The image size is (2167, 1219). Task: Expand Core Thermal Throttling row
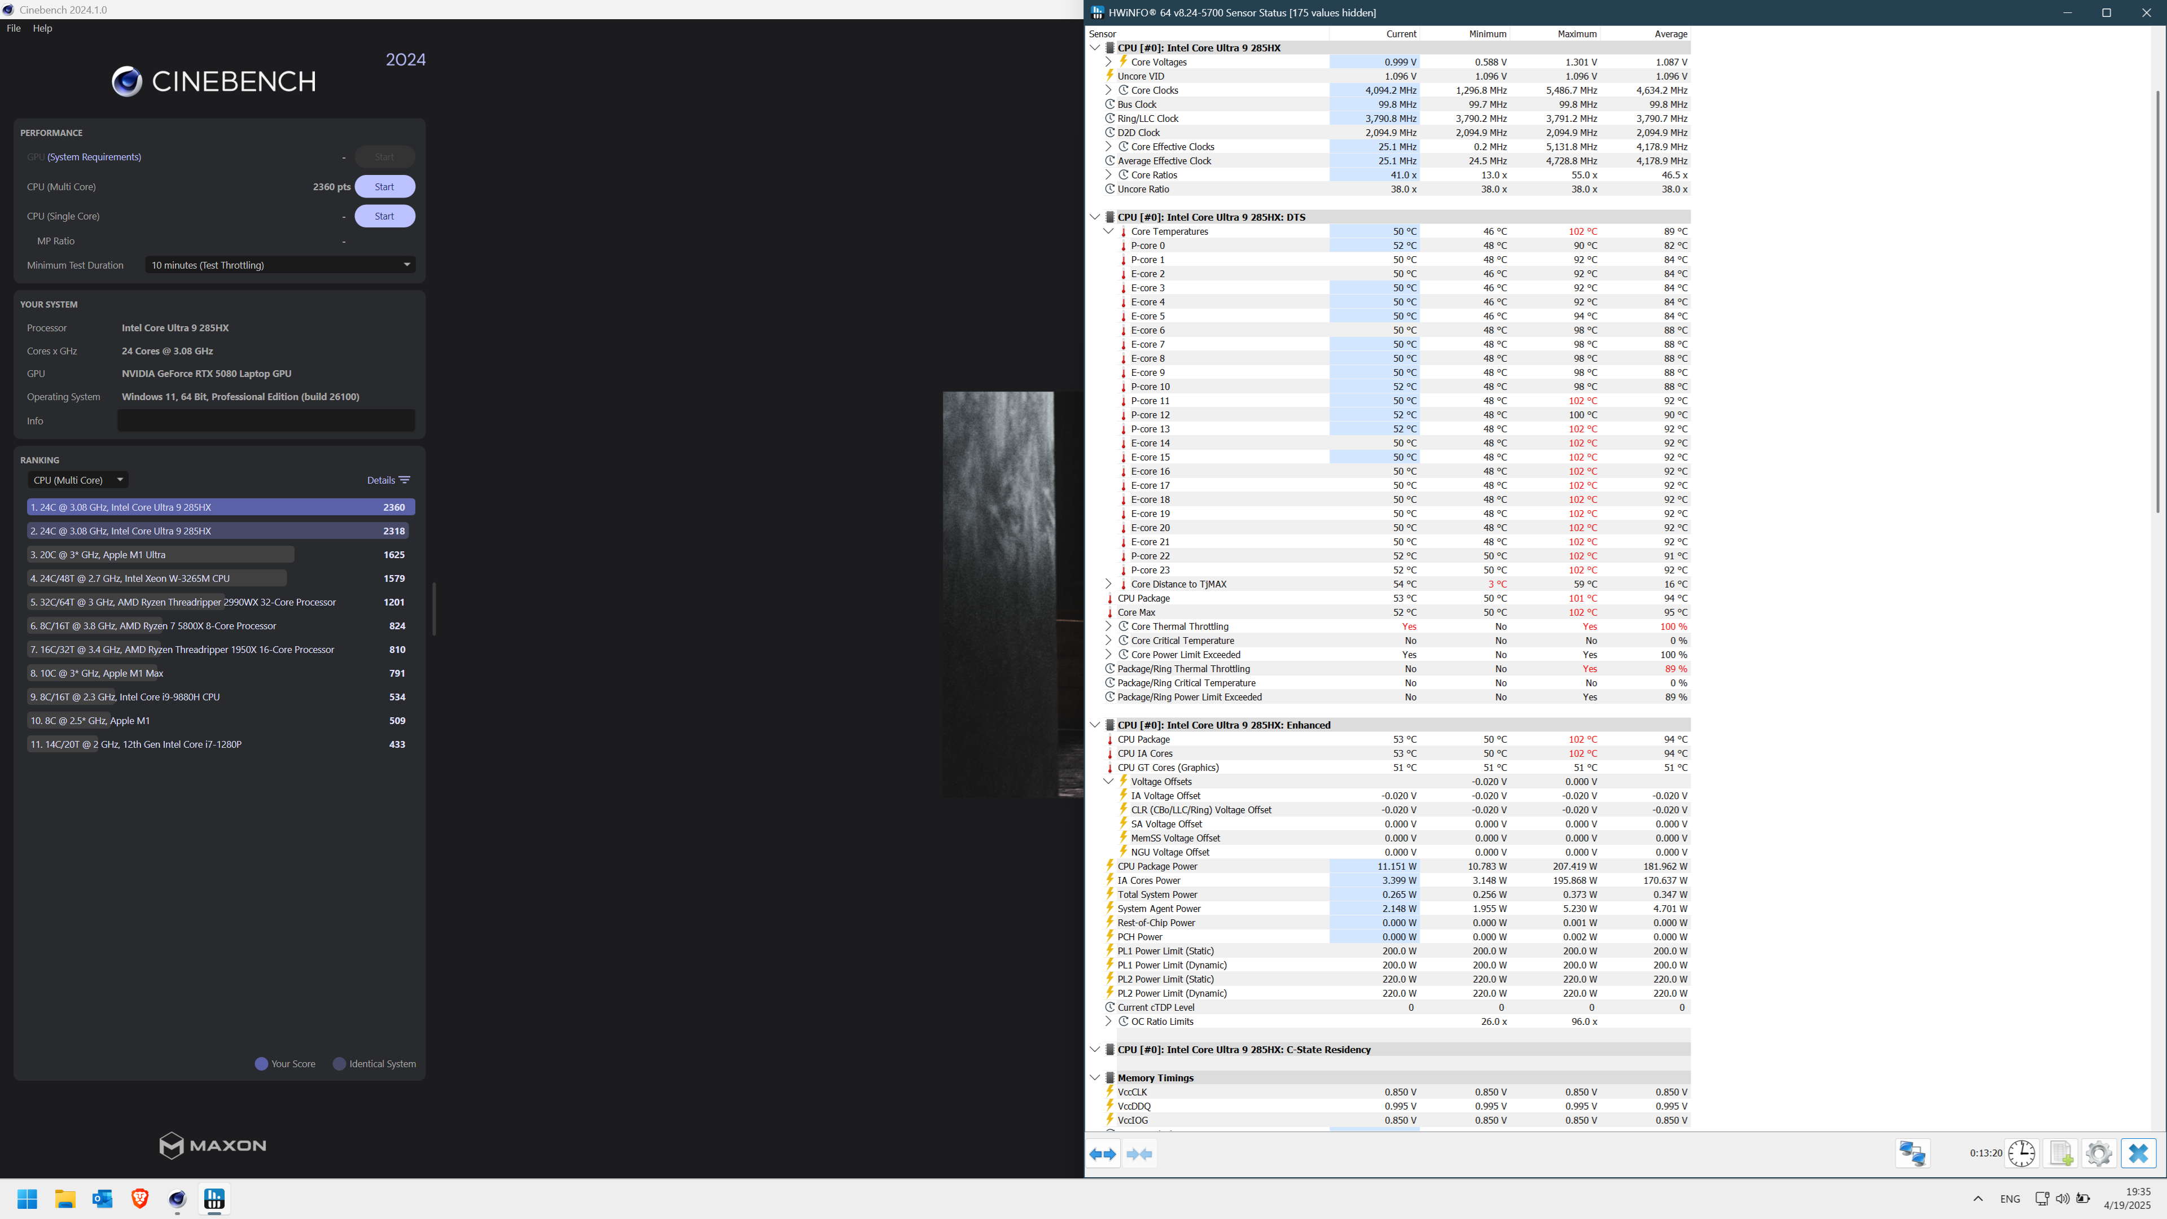[x=1108, y=626]
